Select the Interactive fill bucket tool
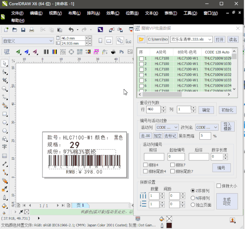 (x=5, y=206)
